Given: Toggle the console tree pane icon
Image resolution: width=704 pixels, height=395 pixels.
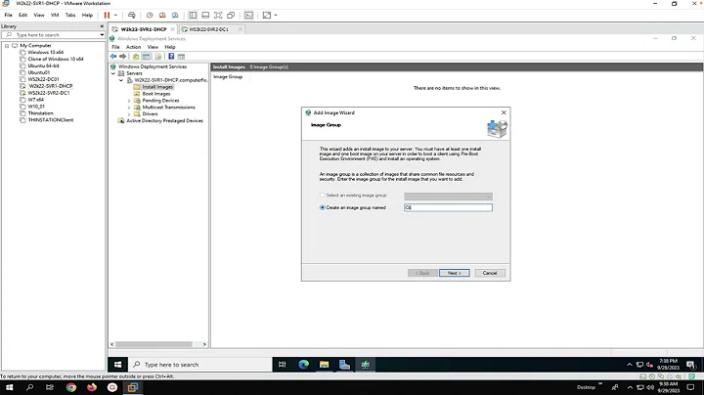Looking at the screenshot, I should (147, 56).
